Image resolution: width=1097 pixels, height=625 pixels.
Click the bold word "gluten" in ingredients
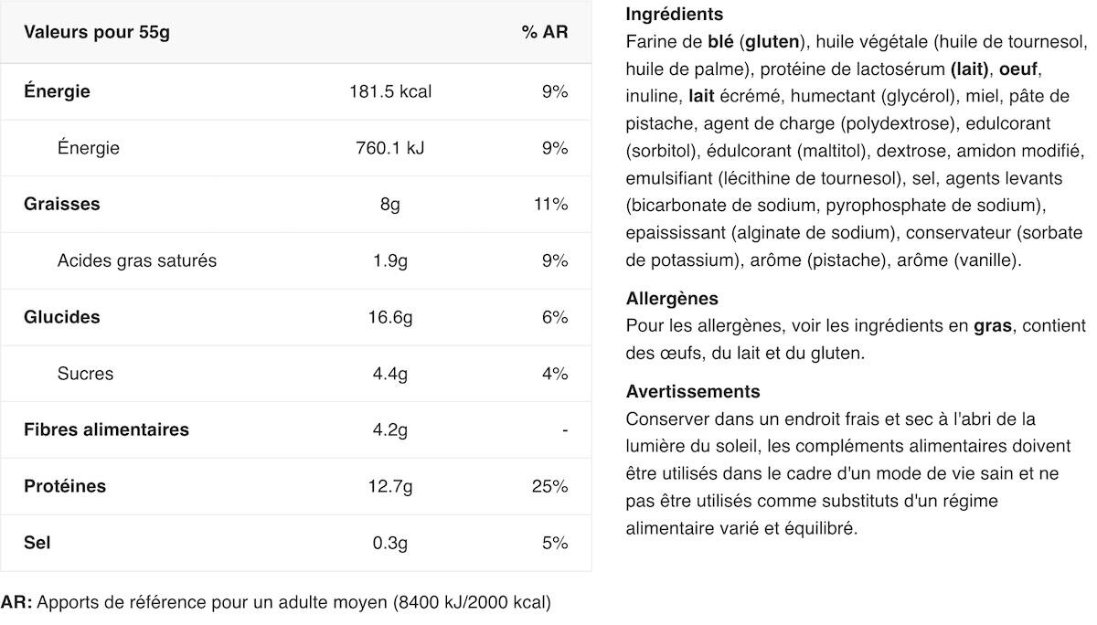coord(773,41)
